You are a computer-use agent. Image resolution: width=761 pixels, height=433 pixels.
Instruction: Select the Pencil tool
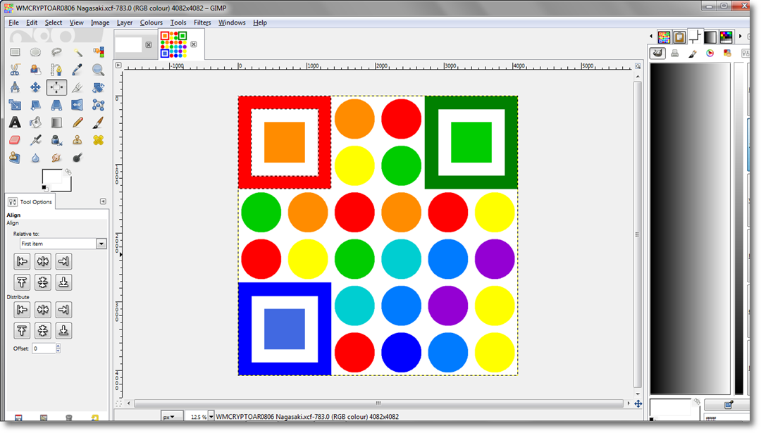pyautogui.click(x=78, y=123)
